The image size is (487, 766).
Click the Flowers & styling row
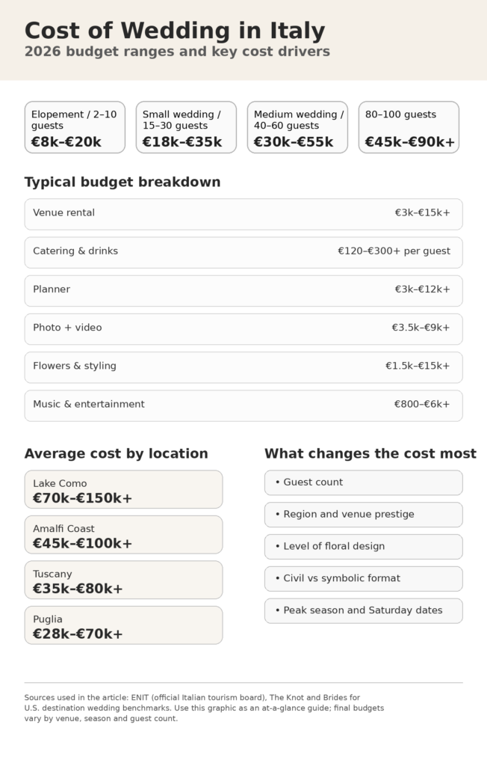(243, 367)
